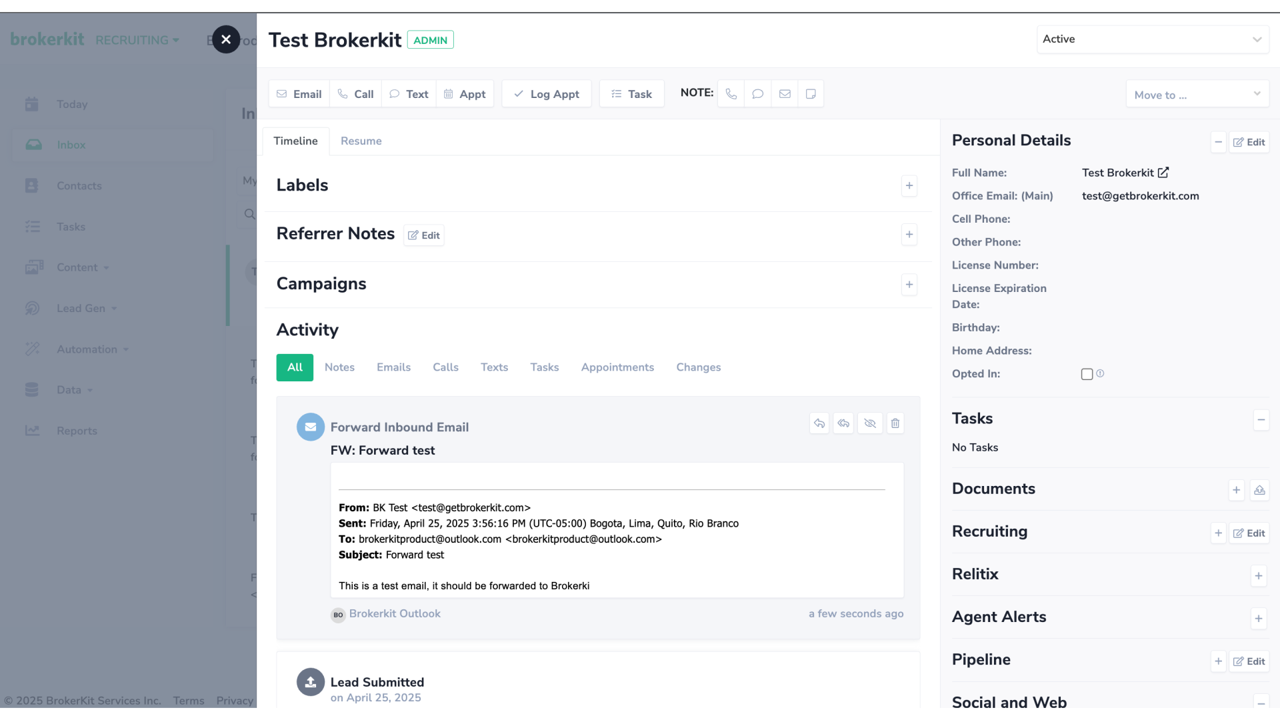Open Inbox in the sidebar
This screenshot has height=720, width=1280.
pos(113,145)
